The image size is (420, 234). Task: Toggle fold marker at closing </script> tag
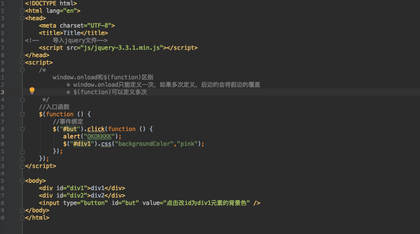(23, 167)
